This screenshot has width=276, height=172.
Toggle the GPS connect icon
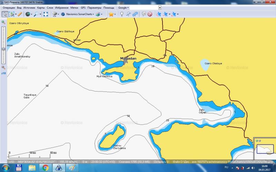[x=158, y=14]
